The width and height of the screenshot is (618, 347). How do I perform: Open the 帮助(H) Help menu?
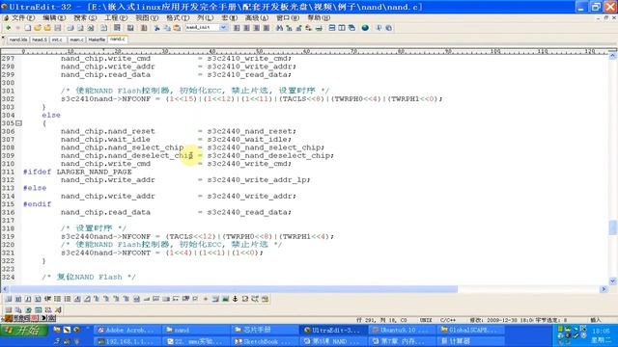coord(319,17)
